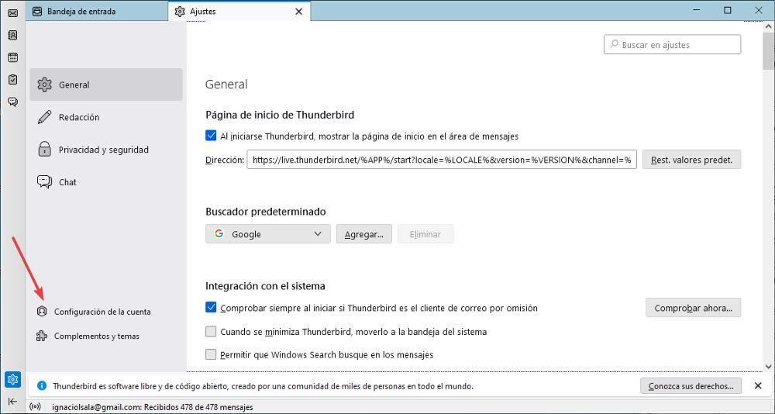Open the General settings category
The height and width of the screenshot is (414, 775).
[x=106, y=85]
